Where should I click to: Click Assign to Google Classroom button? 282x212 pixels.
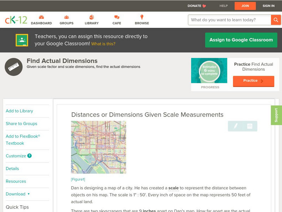point(241,40)
